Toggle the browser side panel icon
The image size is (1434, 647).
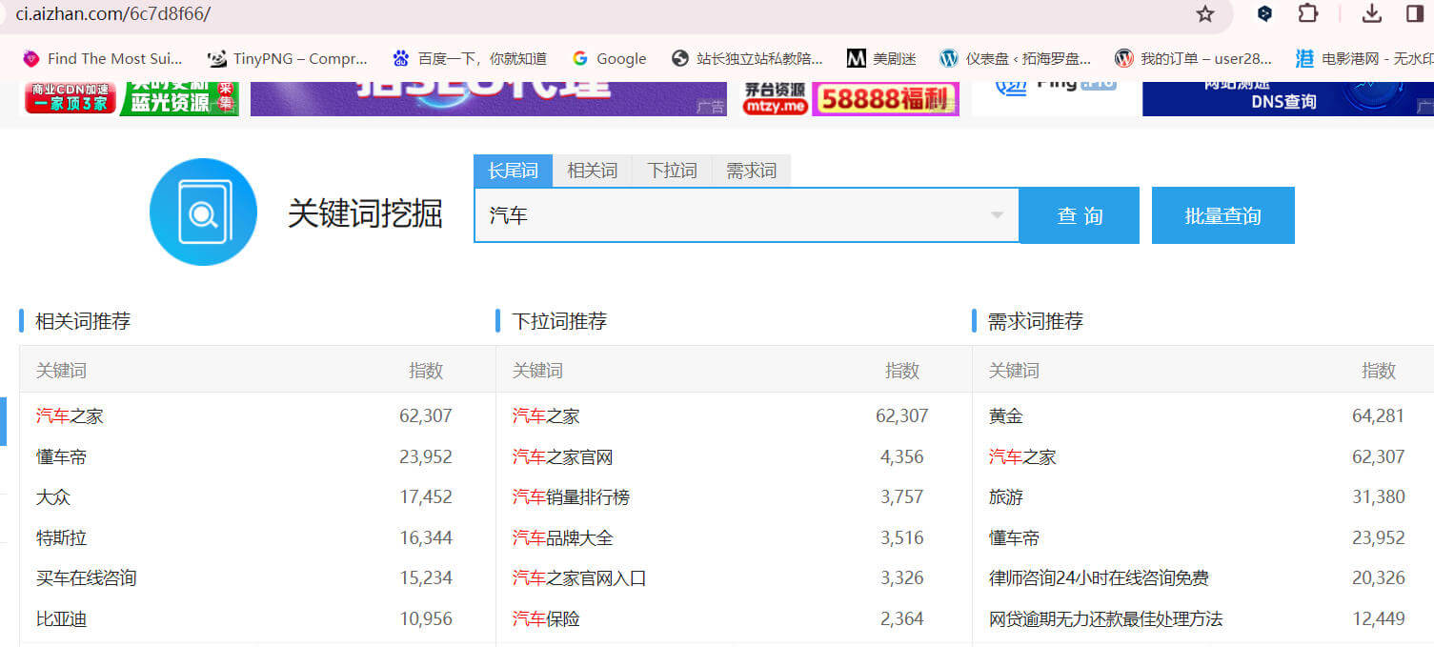pyautogui.click(x=1415, y=13)
